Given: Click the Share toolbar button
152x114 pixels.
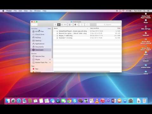Looking at the screenshot, I should (x=82, y=25).
